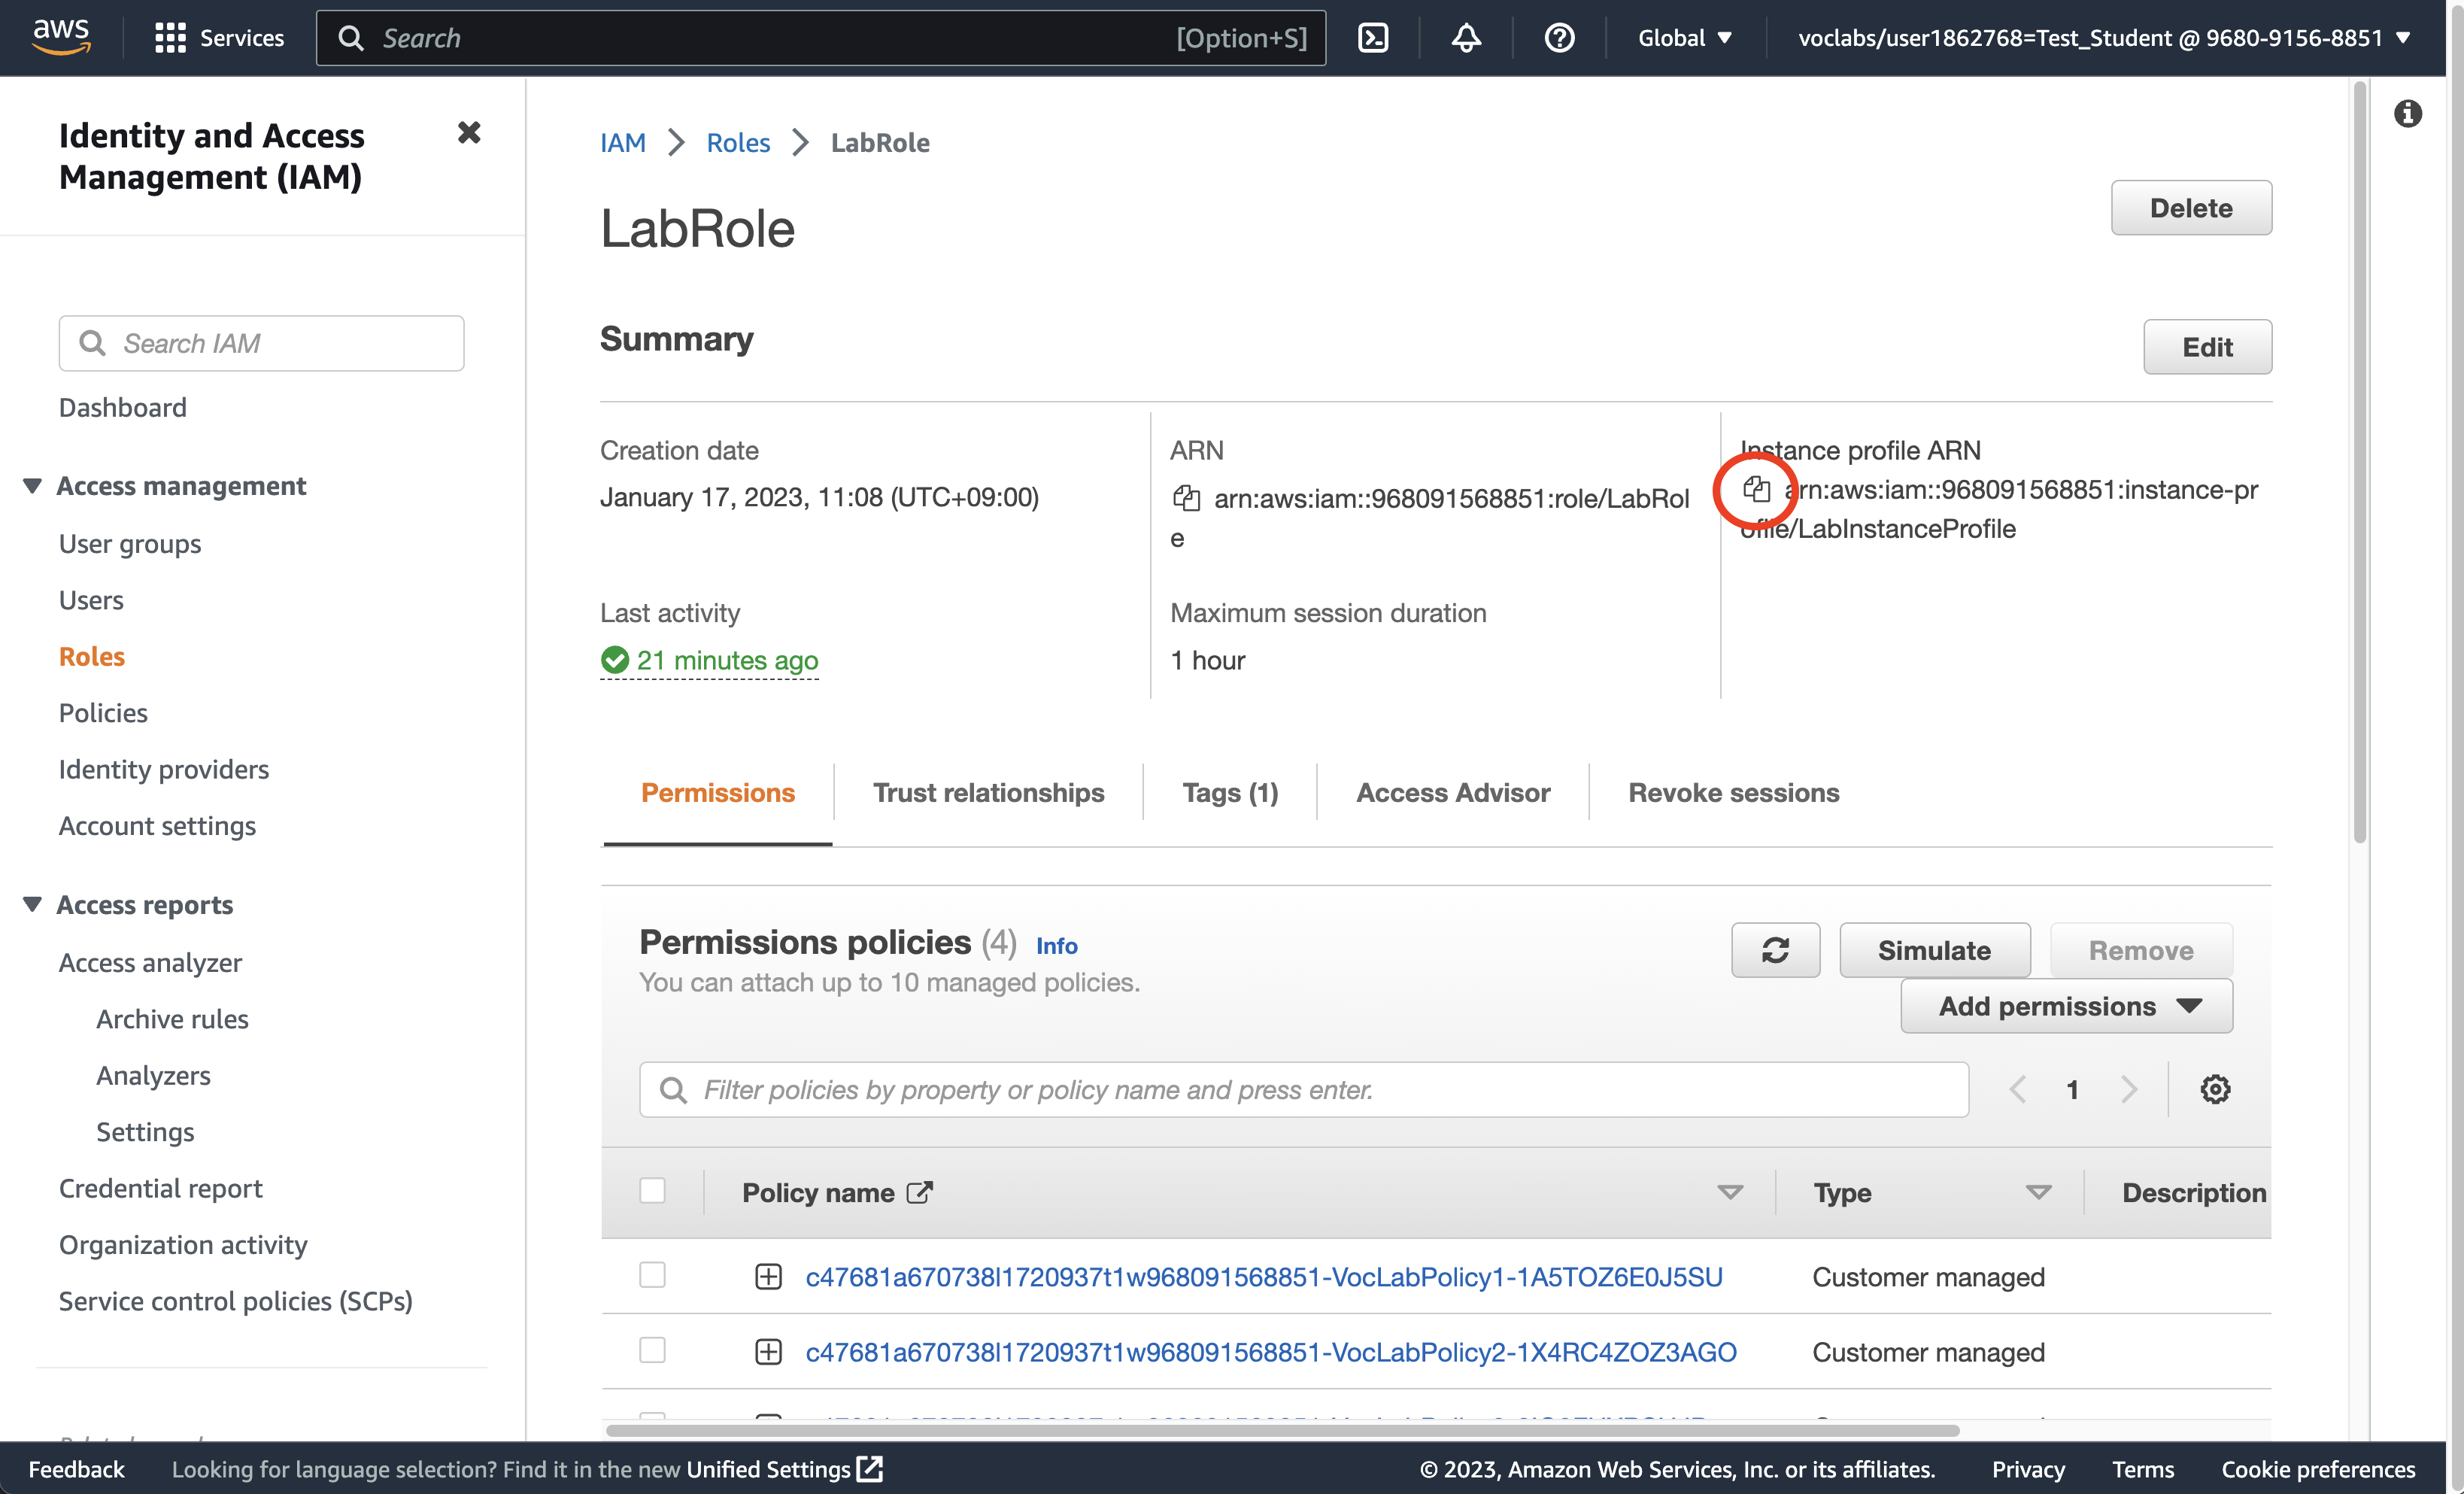This screenshot has width=2464, height=1494.
Task: Check the VocLabPolicy2 row checkbox
Action: [x=652, y=1350]
